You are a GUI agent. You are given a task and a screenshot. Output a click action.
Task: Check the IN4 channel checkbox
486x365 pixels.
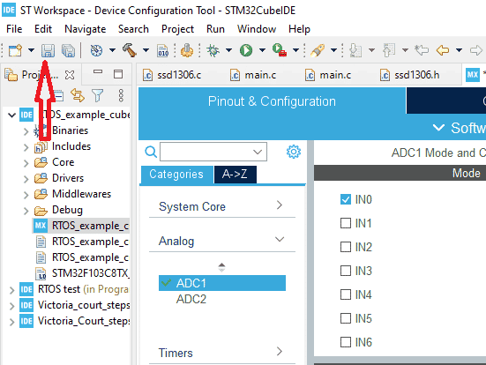pyautogui.click(x=346, y=294)
